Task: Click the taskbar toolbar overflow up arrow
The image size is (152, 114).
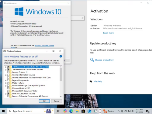Action: coord(100,109)
